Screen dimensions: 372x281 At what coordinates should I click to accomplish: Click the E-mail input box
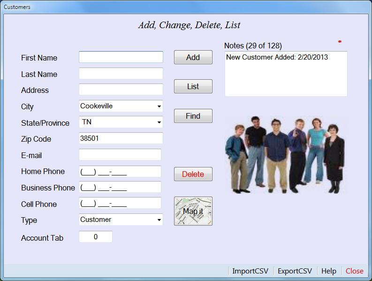(120, 154)
